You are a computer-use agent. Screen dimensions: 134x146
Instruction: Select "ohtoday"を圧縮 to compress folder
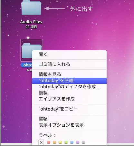coord(69,81)
